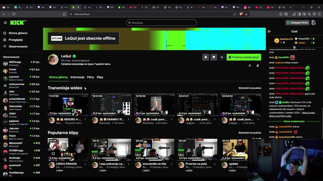Viewport: 323px width, 181px height.
Task: Open the Brave Rewards triangle icon
Action: pyautogui.click(x=246, y=14)
